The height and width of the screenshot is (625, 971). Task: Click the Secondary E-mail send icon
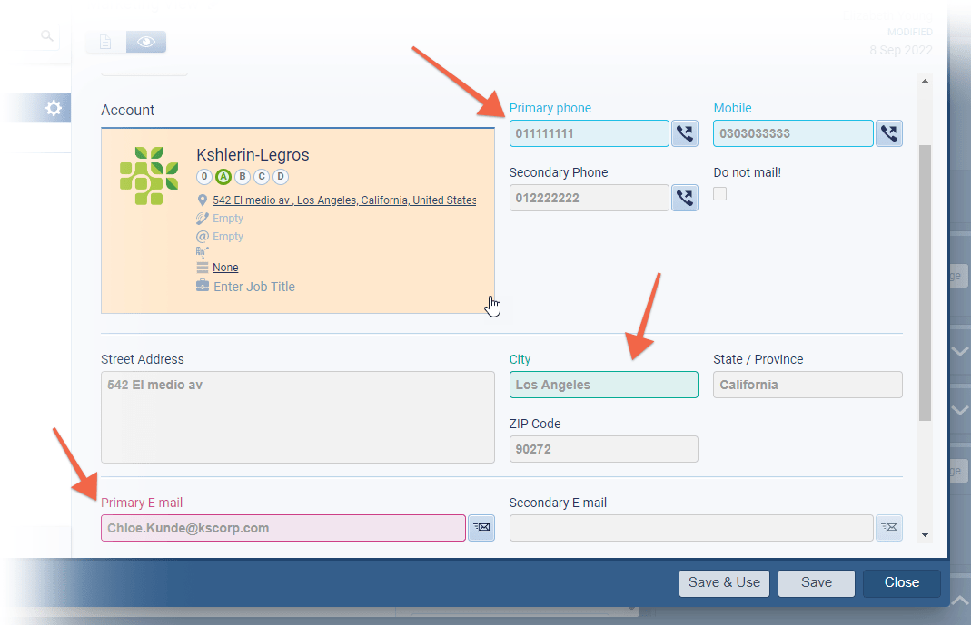coord(889,528)
